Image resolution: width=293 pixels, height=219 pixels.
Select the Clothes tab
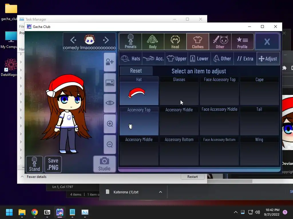pos(198,41)
